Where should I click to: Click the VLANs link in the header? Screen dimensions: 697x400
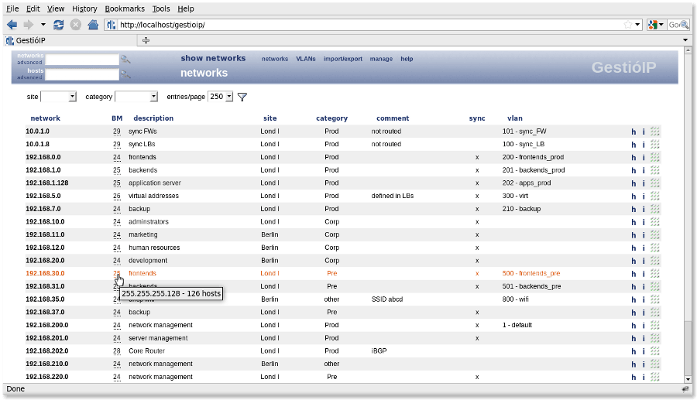[x=305, y=59]
